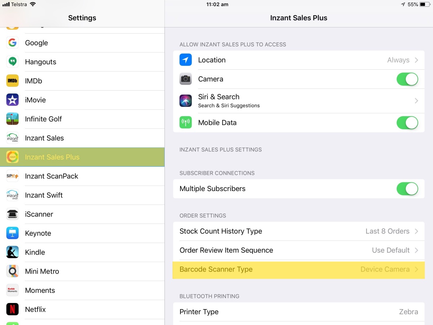Select Inzant Swift in the list
The image size is (433, 325).
tap(82, 195)
